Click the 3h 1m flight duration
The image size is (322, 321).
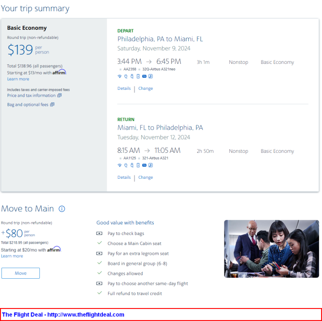coord(203,62)
